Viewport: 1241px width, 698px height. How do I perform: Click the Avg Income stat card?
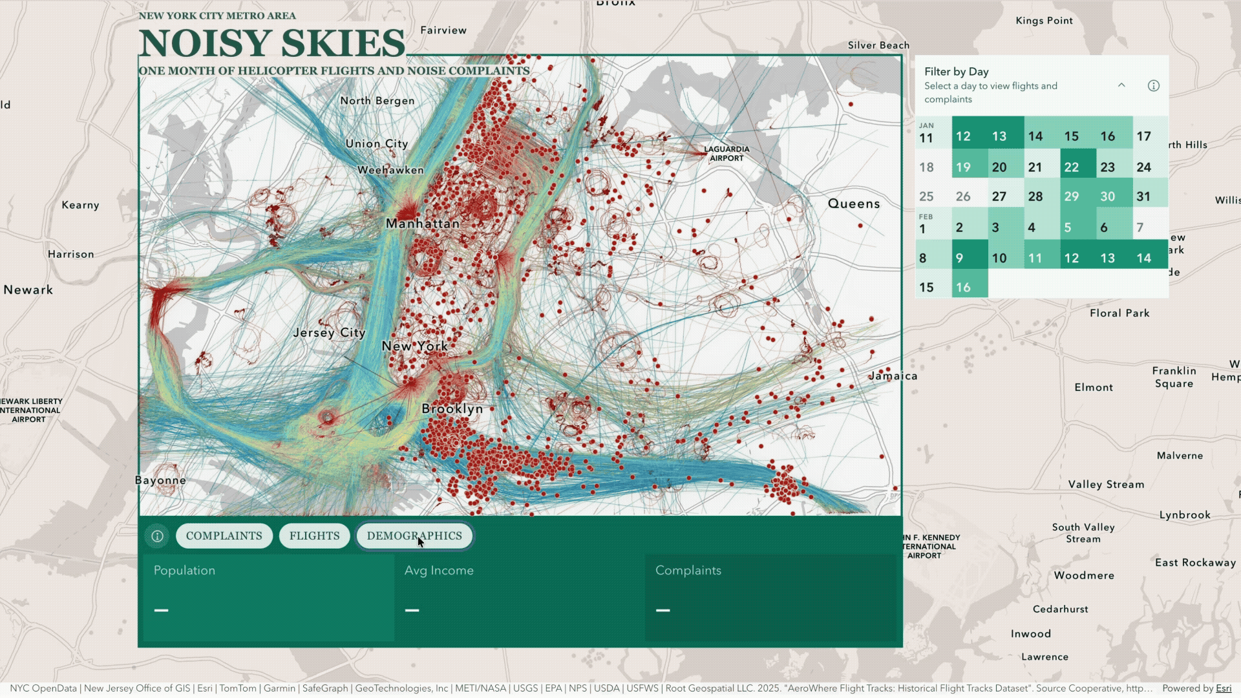(520, 598)
